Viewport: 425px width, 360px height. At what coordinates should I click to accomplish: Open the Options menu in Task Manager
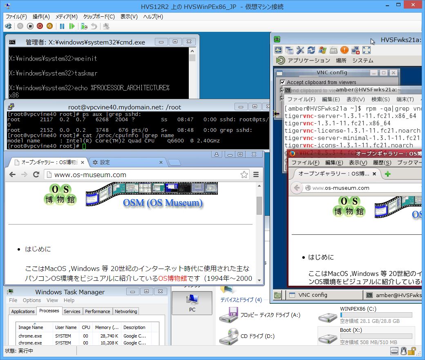click(32, 300)
